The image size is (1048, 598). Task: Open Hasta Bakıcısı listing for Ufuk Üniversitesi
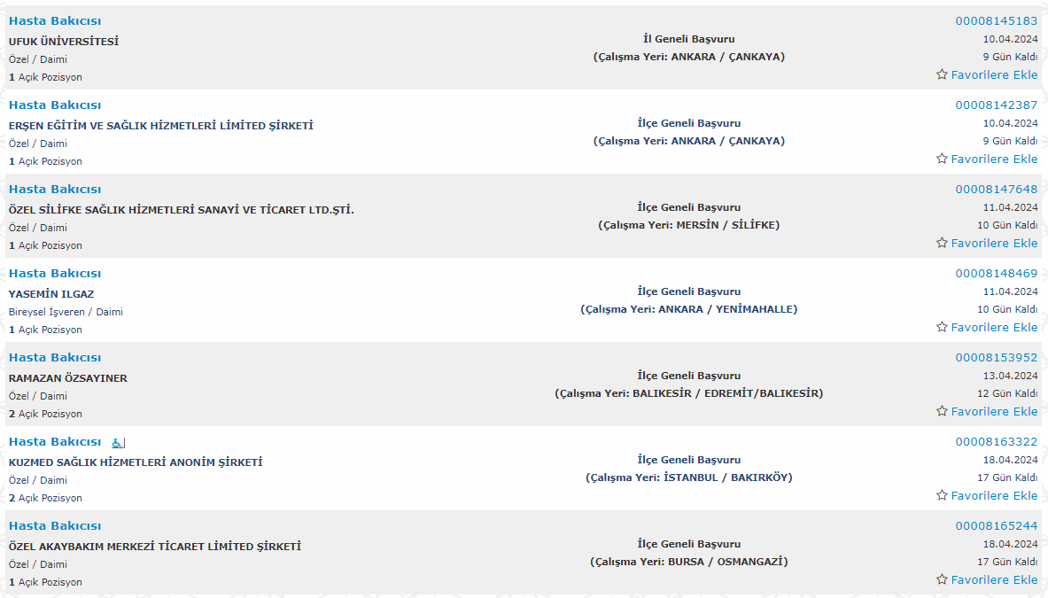pos(55,20)
